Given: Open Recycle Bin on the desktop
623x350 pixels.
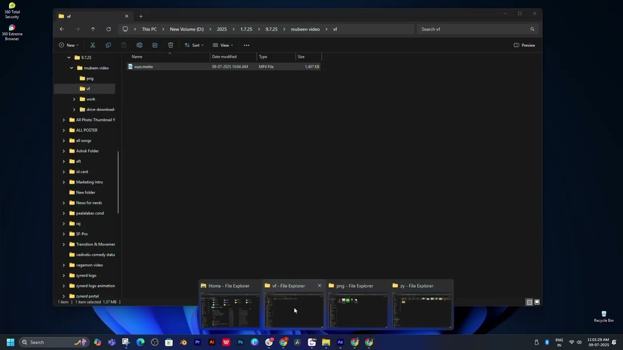Looking at the screenshot, I should pos(604,316).
